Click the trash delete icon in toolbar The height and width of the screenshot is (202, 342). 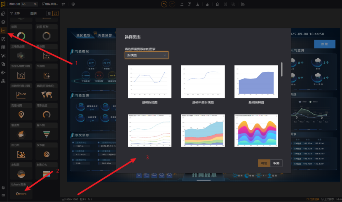[217, 4]
